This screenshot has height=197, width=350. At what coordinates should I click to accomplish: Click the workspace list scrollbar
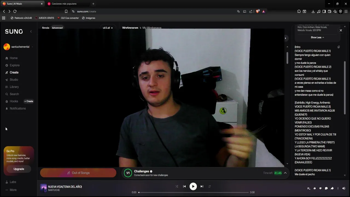[287, 58]
